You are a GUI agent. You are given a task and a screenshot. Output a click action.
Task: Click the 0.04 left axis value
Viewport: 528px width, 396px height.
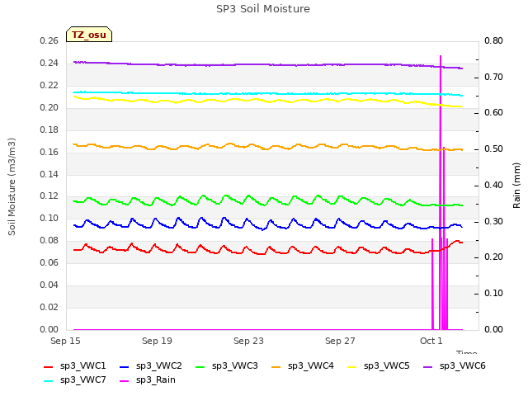click(x=49, y=285)
